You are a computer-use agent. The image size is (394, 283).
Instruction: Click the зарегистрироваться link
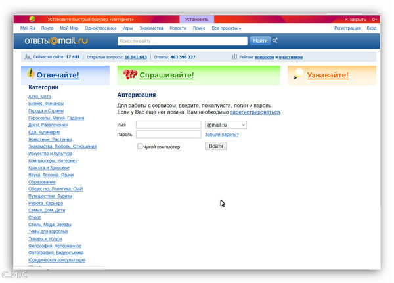coord(255,112)
